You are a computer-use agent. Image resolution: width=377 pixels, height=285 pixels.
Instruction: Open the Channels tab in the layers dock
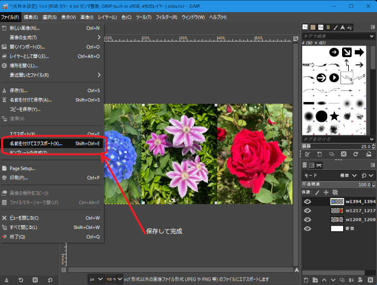[x=312, y=165]
